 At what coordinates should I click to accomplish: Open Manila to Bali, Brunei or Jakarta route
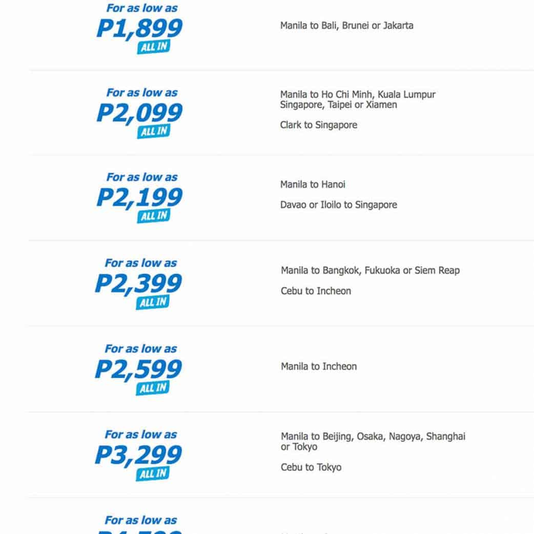tap(346, 26)
